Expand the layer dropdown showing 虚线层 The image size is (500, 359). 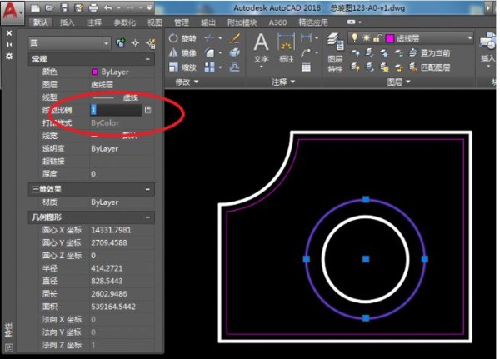(470, 38)
